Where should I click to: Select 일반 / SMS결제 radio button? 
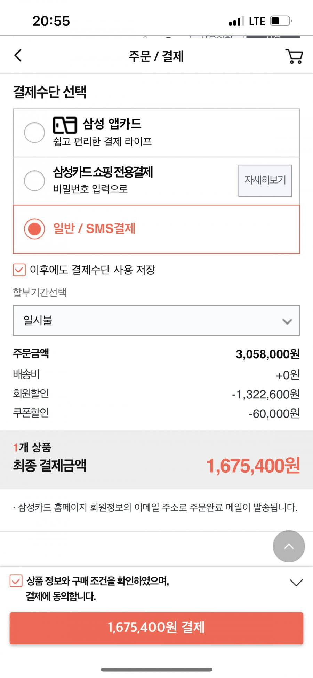[34, 229]
